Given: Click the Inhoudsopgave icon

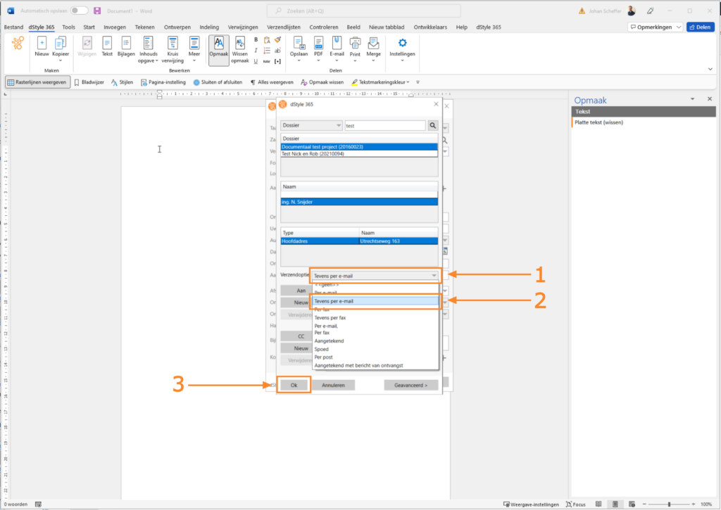Looking at the screenshot, I should [x=148, y=43].
